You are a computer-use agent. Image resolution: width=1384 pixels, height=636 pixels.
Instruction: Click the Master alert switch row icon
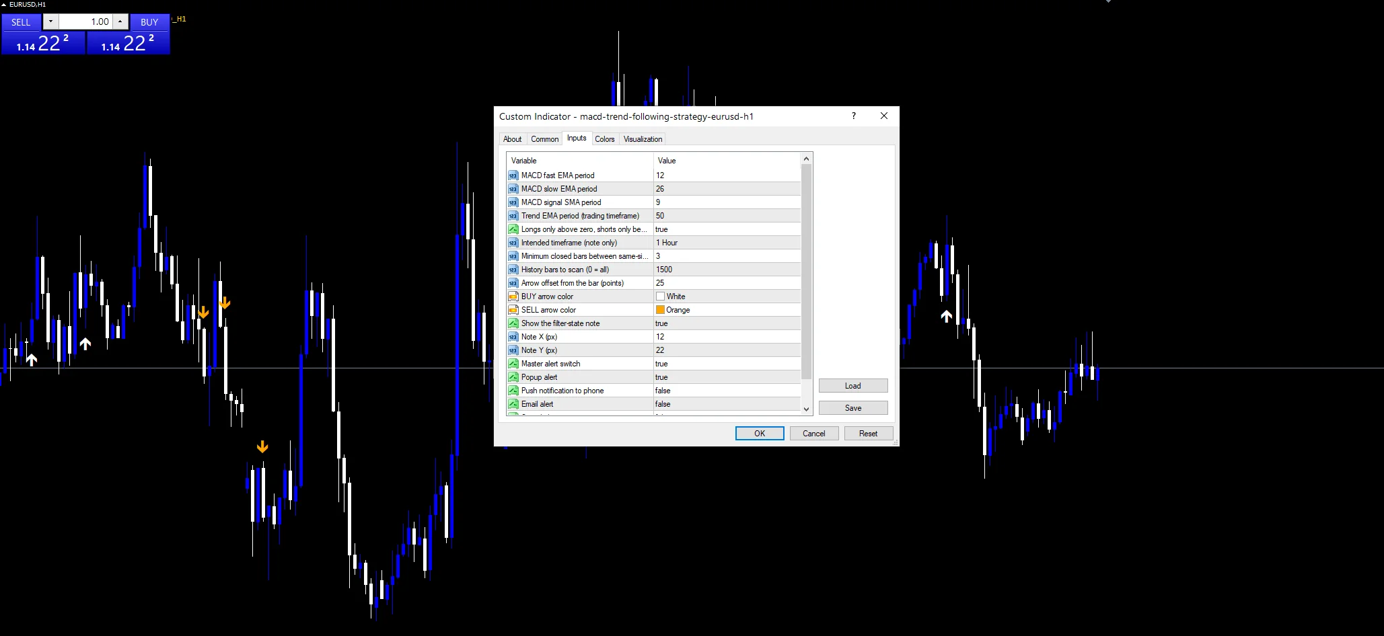(513, 364)
